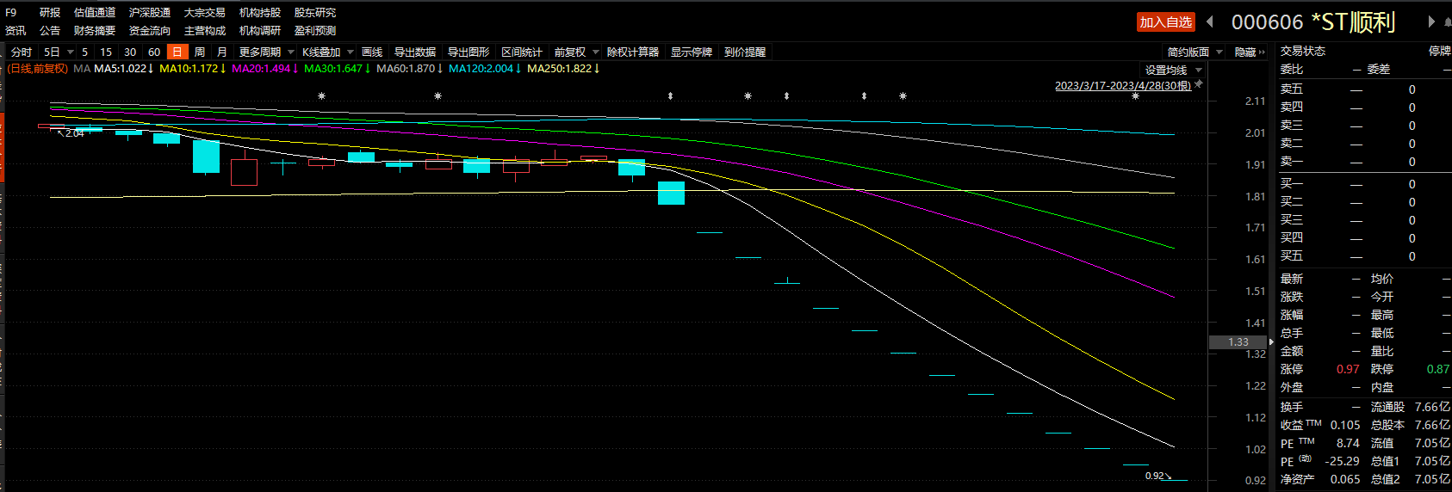Screen dimensions: 1452x492
Task: Toggle 显示停牌 display option
Action: coord(691,52)
